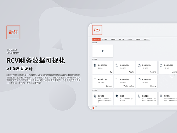This screenshot has width=177, height=133.
Task: Click the pie chart icon for 损益表
Action: 117,96
